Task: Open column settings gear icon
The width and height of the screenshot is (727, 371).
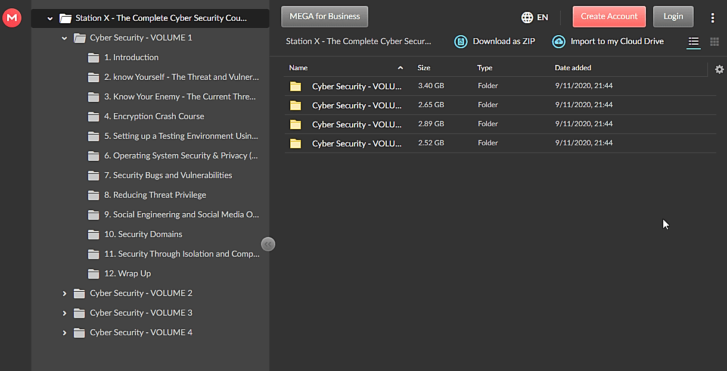Action: 719,70
